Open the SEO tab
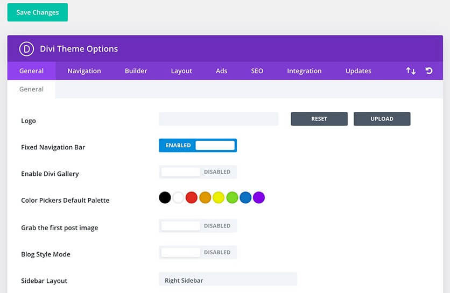This screenshot has height=293, width=450. [257, 71]
